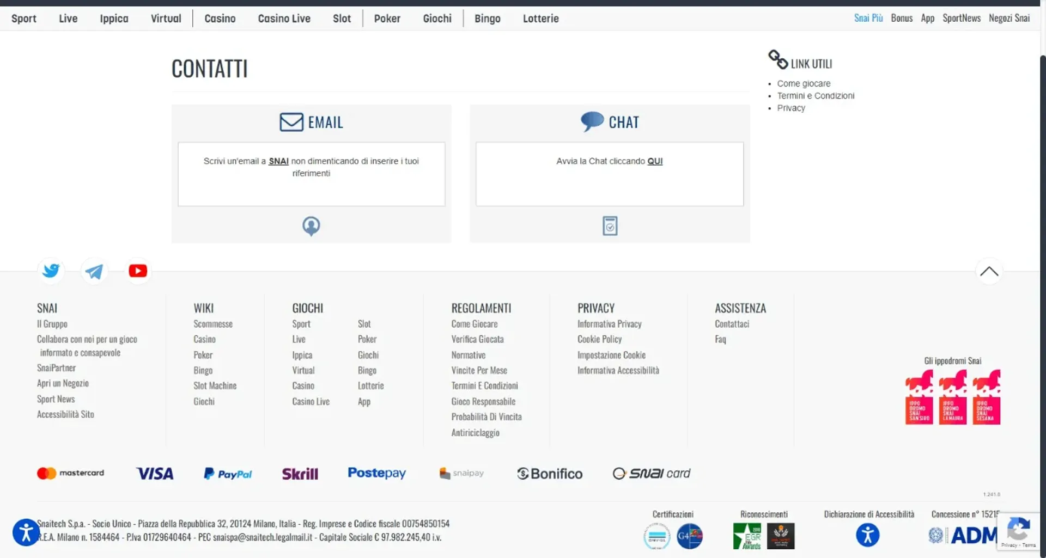The width and height of the screenshot is (1046, 558).
Task: Open the Bonus link in top right
Action: click(x=901, y=18)
